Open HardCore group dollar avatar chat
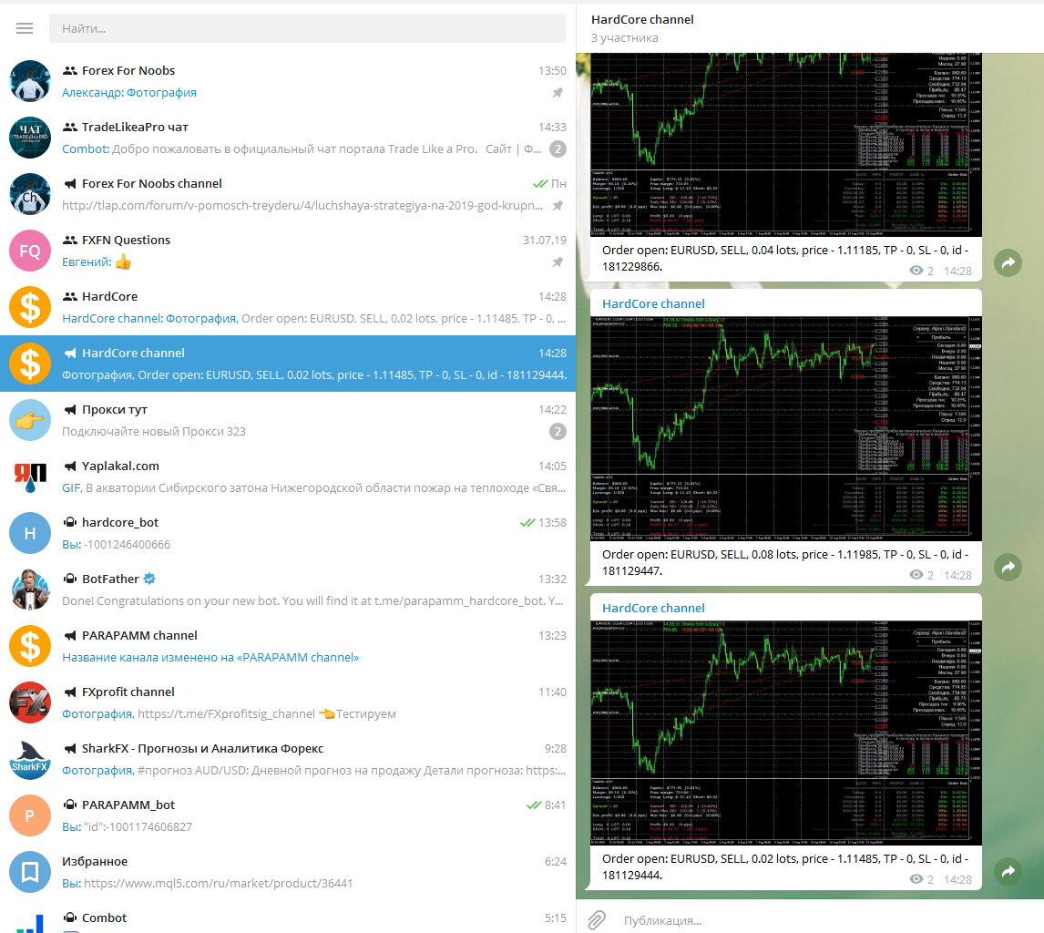The image size is (1044, 933). coord(288,307)
